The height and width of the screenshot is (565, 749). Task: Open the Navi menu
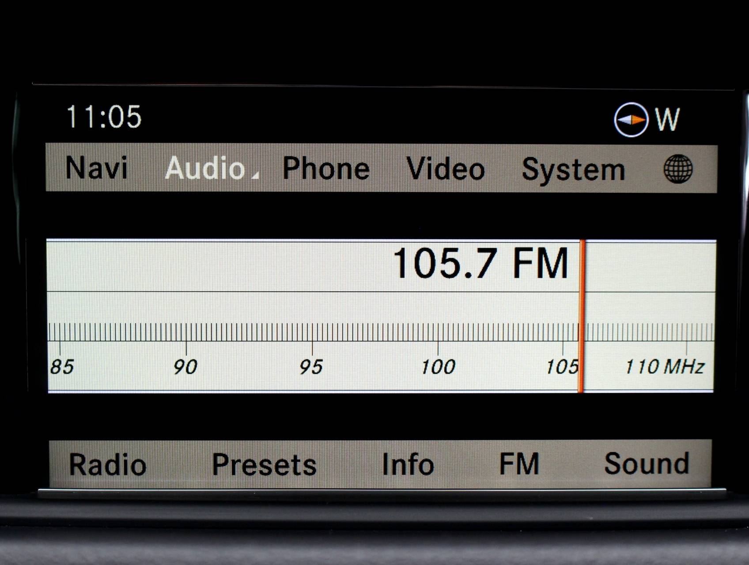coord(97,168)
